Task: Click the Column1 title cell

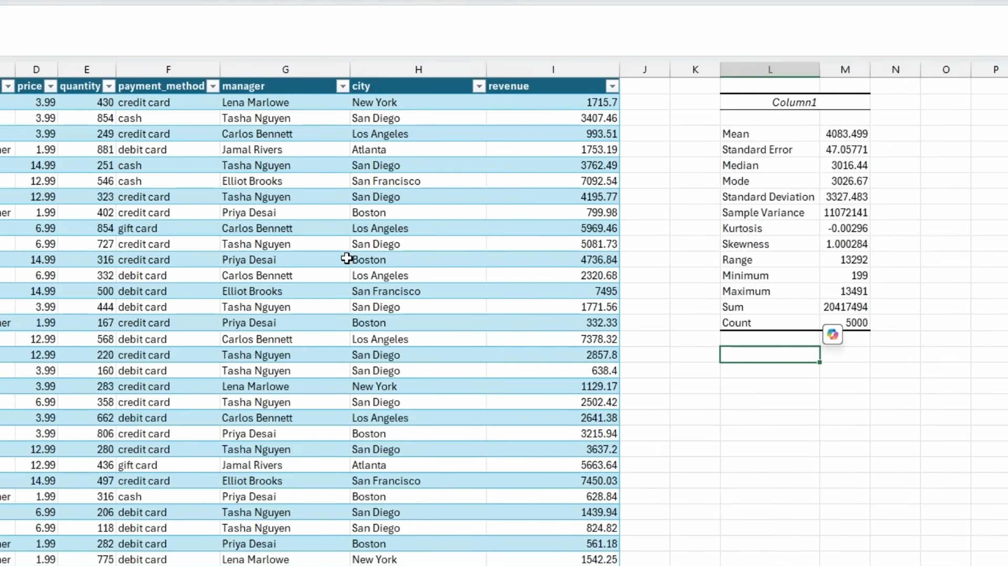Action: coord(795,102)
